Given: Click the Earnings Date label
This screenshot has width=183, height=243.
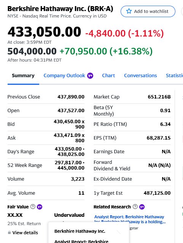Looking at the screenshot, I should point(109,152).
